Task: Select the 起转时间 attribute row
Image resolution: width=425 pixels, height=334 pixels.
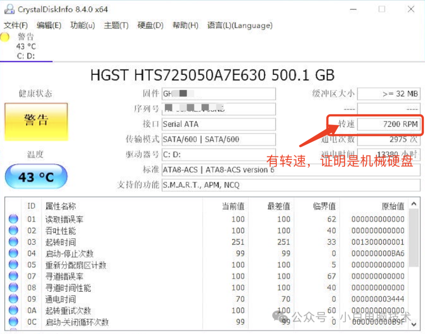Action: 207,242
